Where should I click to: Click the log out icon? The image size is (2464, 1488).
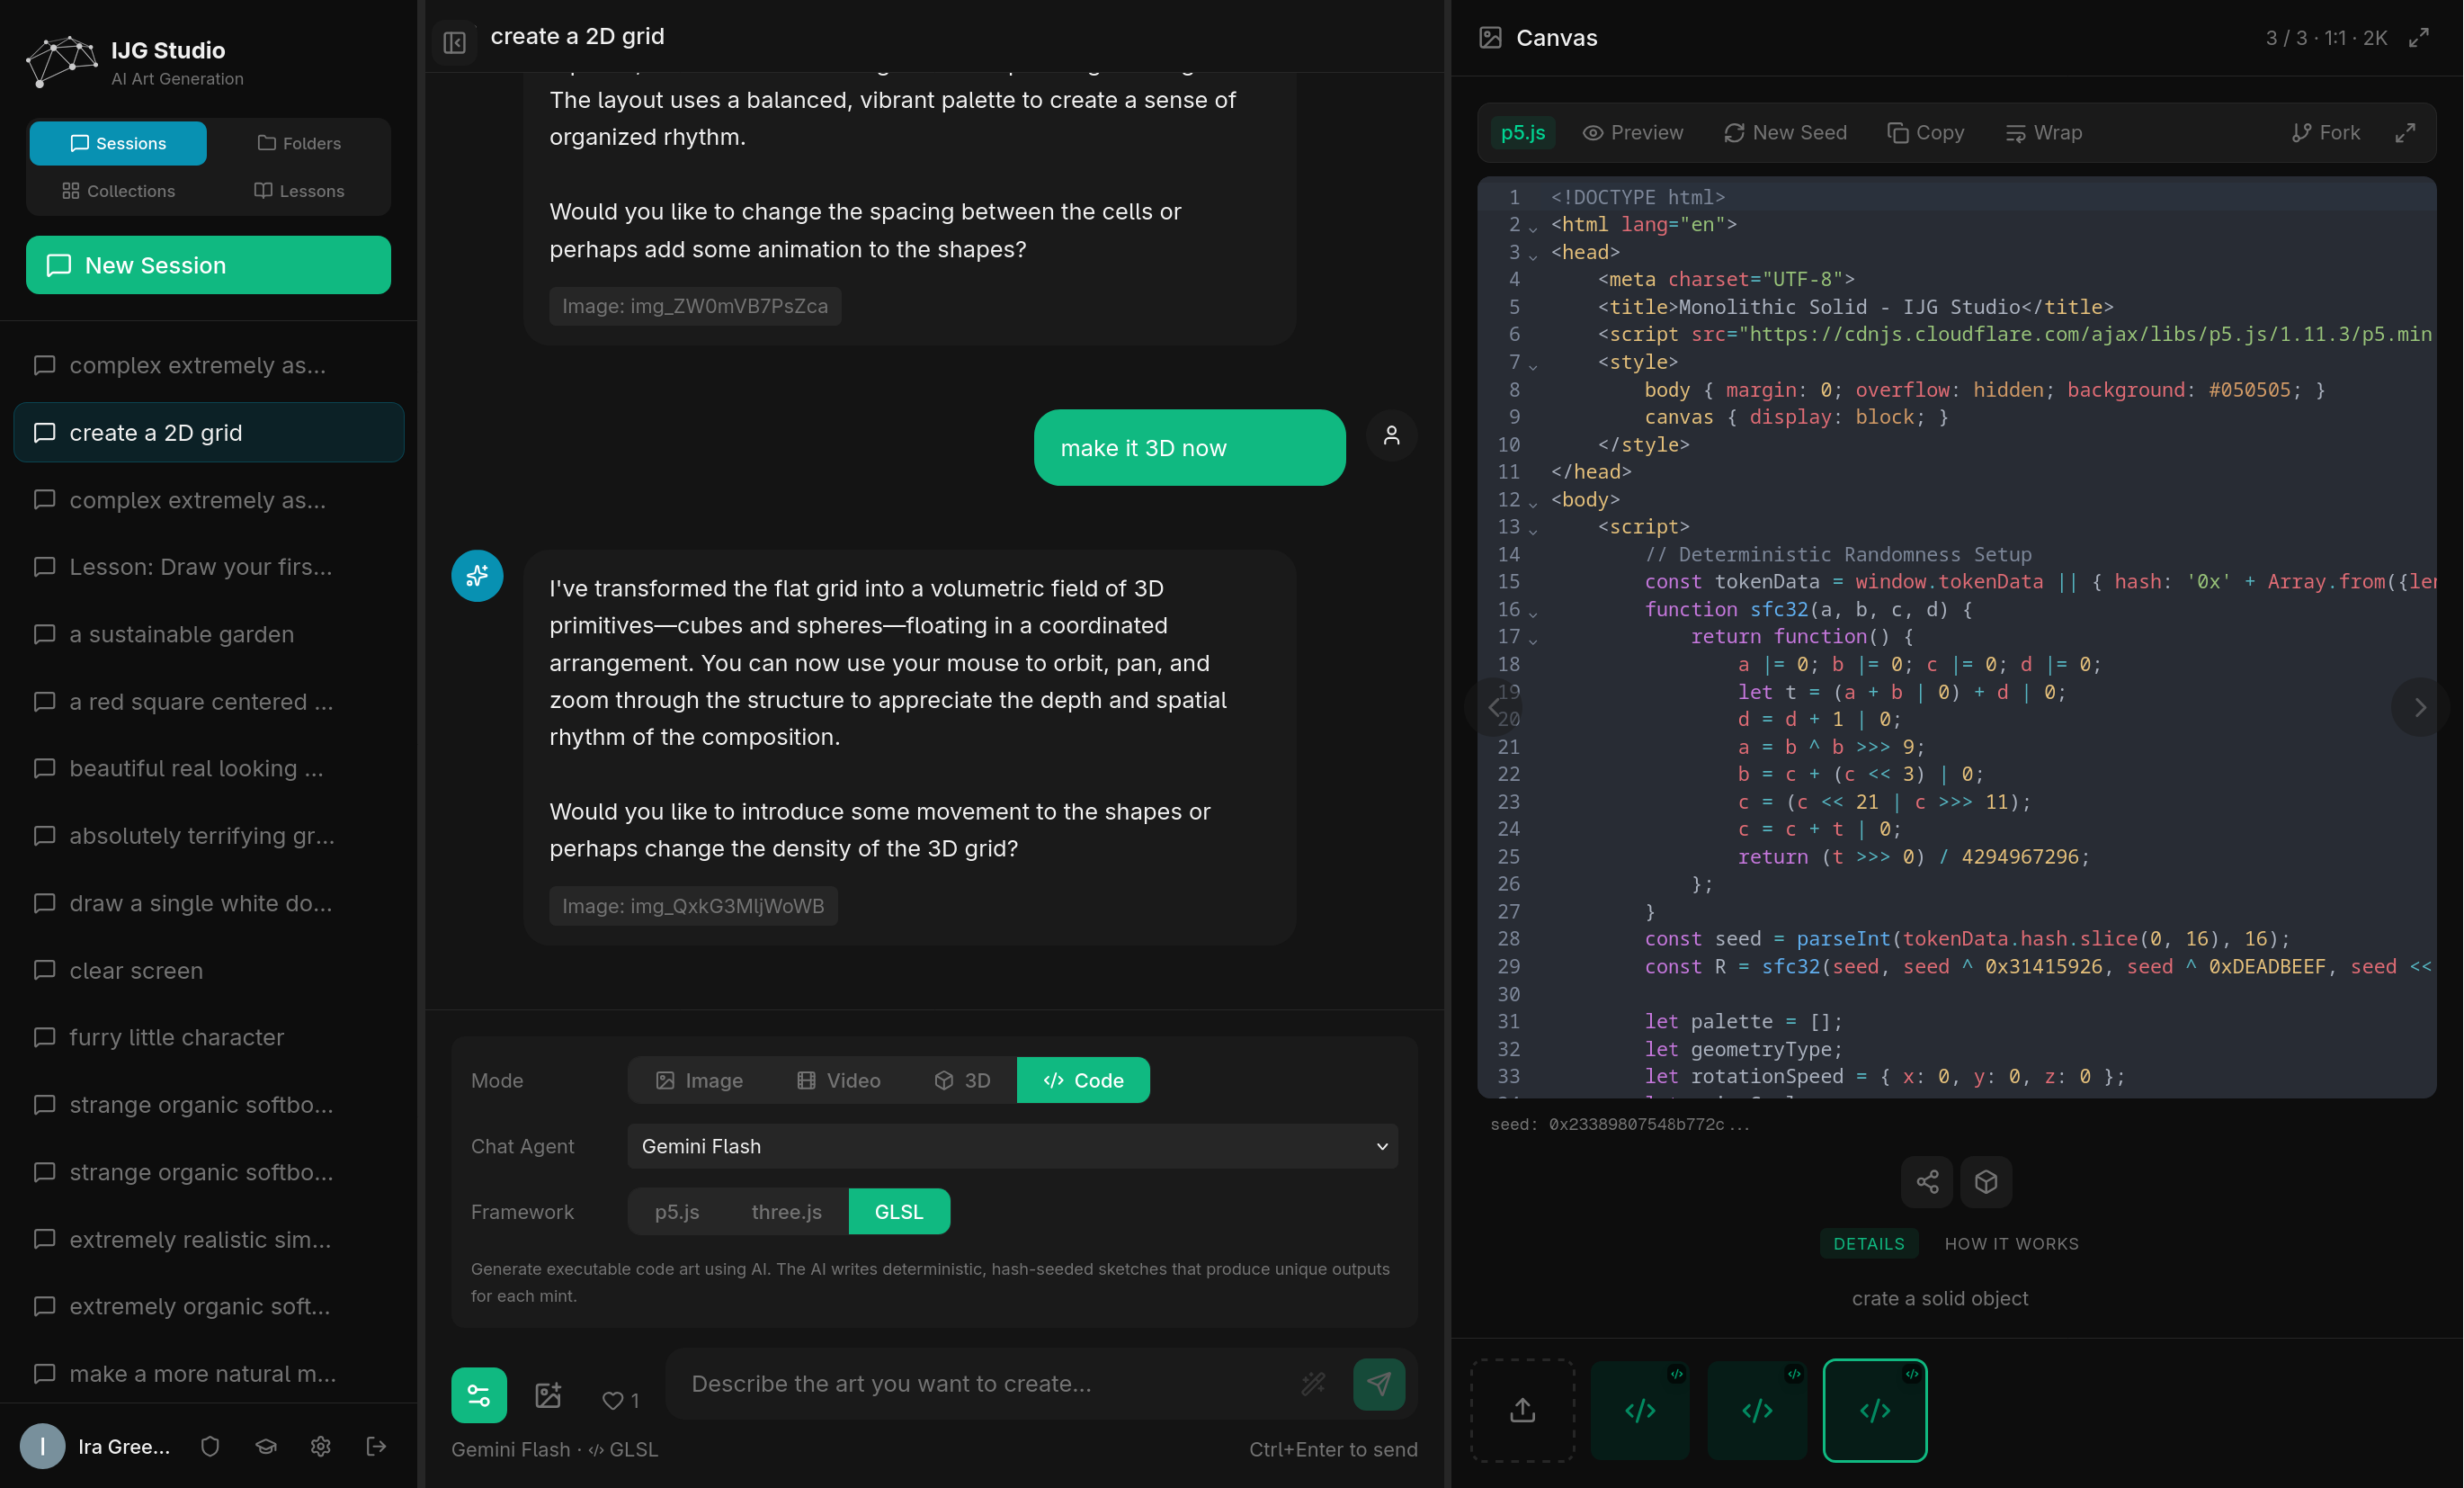pyautogui.click(x=376, y=1446)
